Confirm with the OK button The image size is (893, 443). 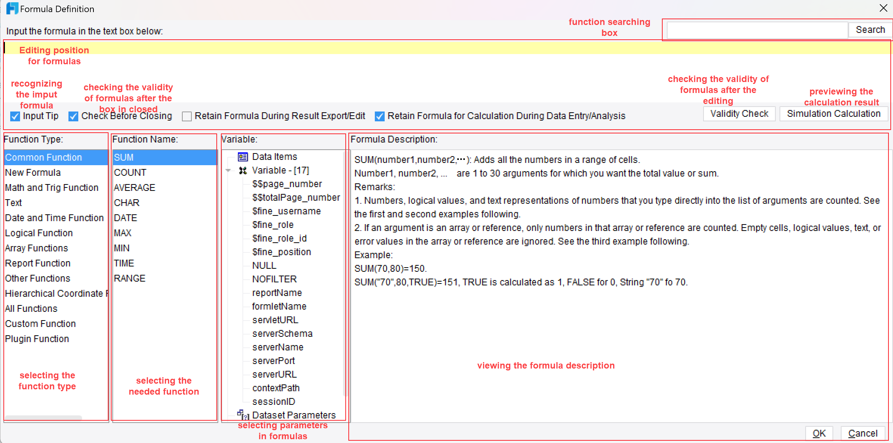pos(819,434)
